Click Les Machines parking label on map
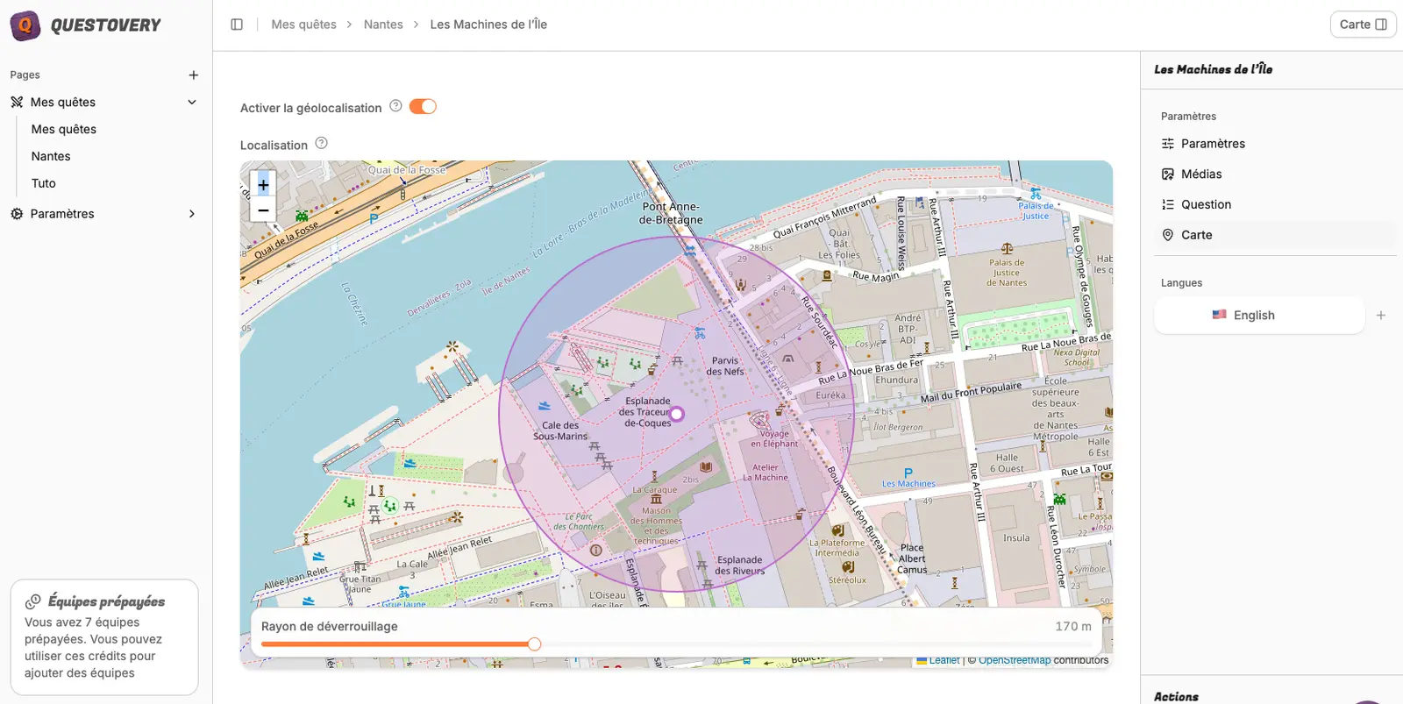The image size is (1403, 704). coord(908,479)
